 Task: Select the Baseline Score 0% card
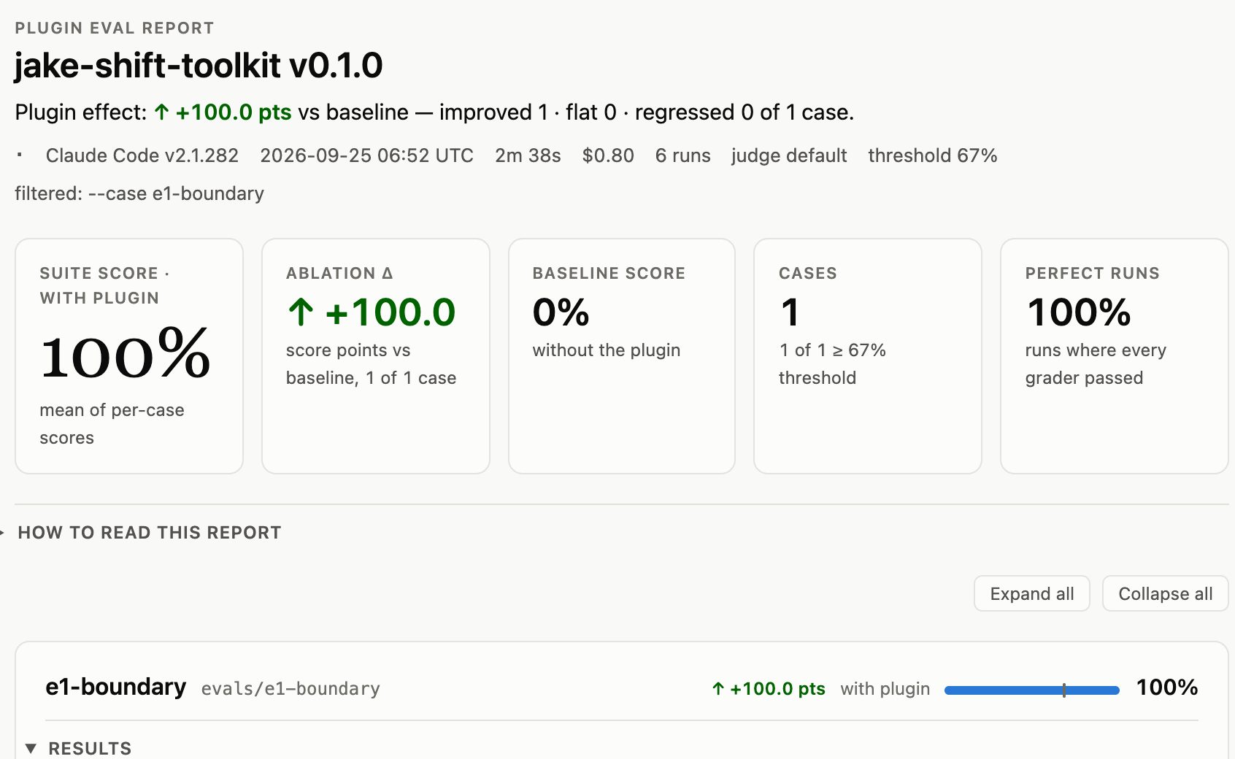click(622, 356)
